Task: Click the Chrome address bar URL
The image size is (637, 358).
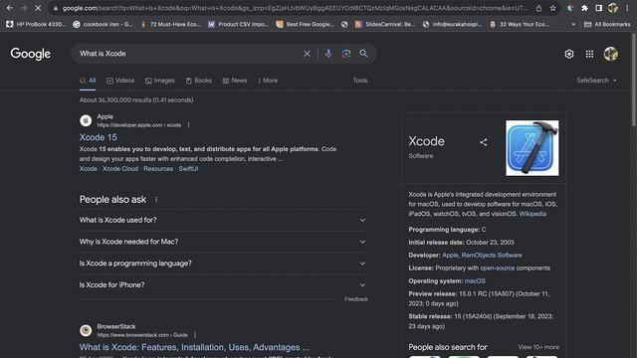Action: pos(295,8)
